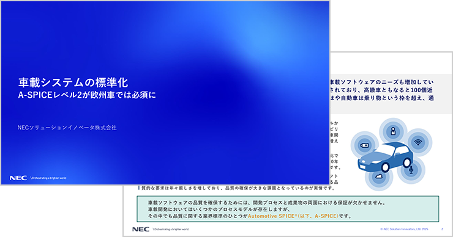Image resolution: width=453 pixels, height=237 pixels.
Task: Click the person icon bubble above car
Action: tap(393, 131)
